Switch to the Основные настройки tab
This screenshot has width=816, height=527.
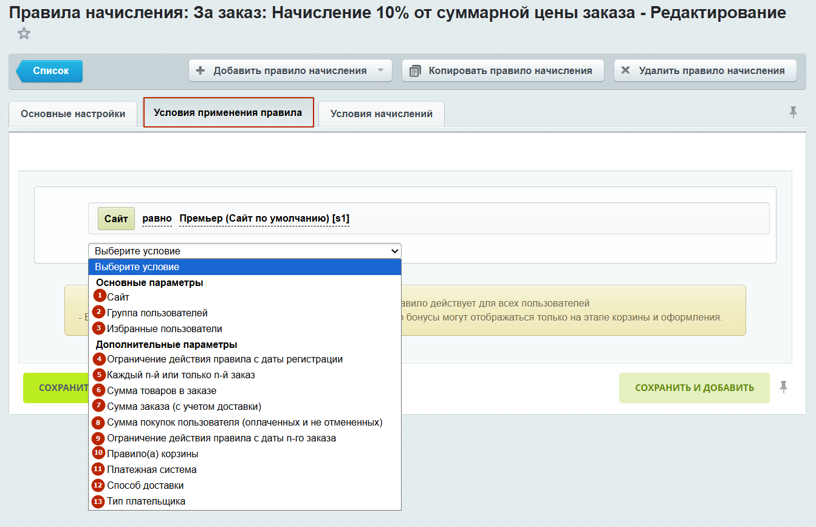[x=73, y=114]
